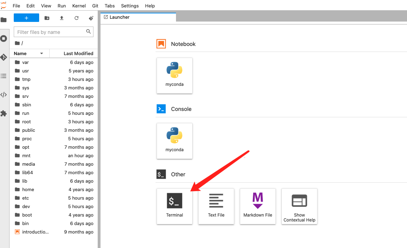This screenshot has width=407, height=248.
Task: Click the Jupyter logo icon
Action: (x=4, y=5)
